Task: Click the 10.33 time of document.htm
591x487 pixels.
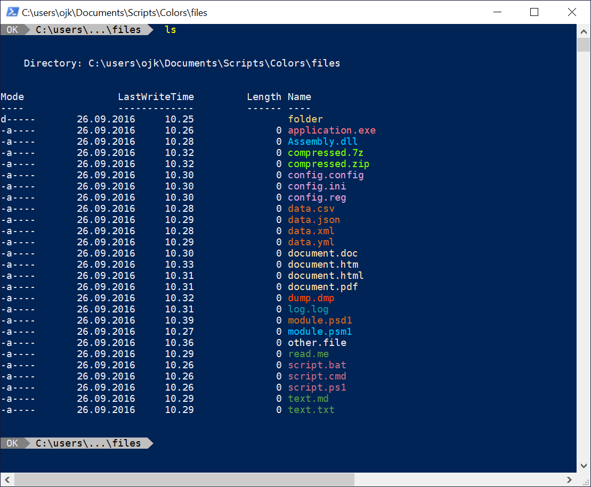Action: coord(180,265)
